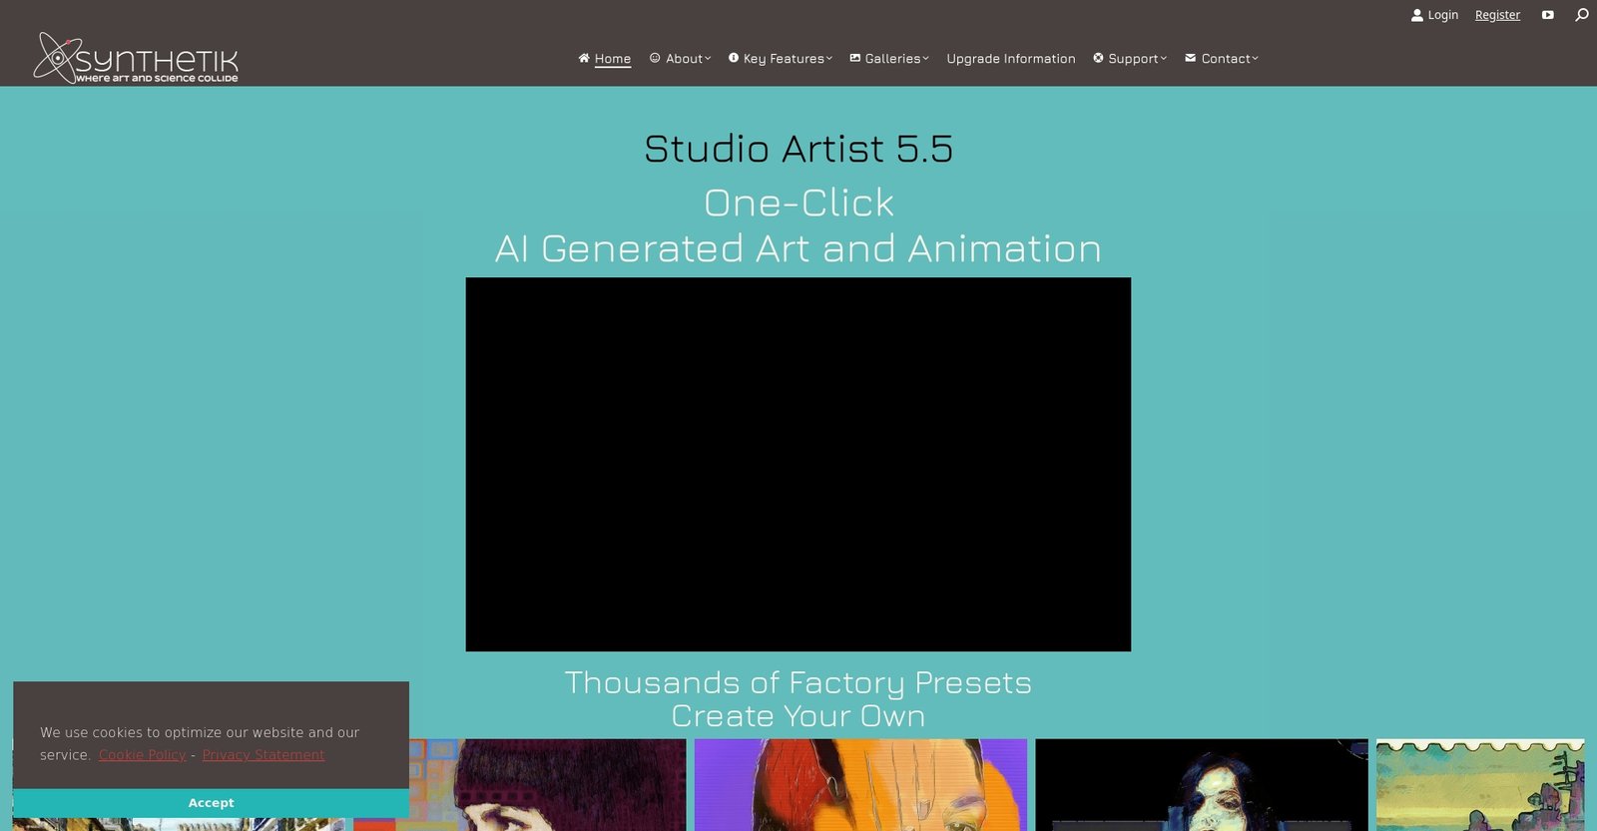1597x831 pixels.
Task: Open the search magnifier icon
Action: point(1581,15)
